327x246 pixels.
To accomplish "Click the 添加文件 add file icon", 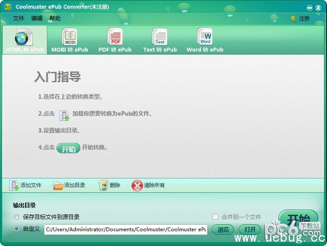I will [14, 186].
